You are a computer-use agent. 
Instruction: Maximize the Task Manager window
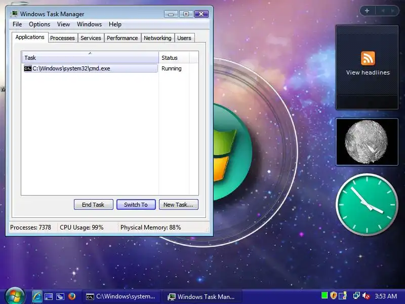point(186,14)
